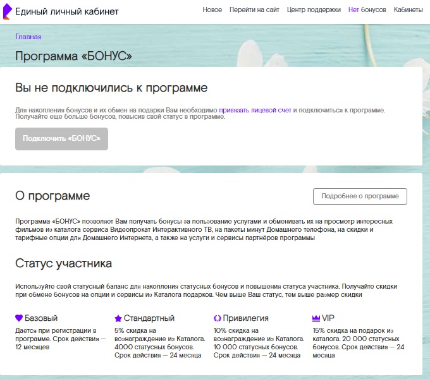Image resolution: width=430 pixels, height=379 pixels.
Task: Select the Базовый status label
Action: [x=41, y=318]
